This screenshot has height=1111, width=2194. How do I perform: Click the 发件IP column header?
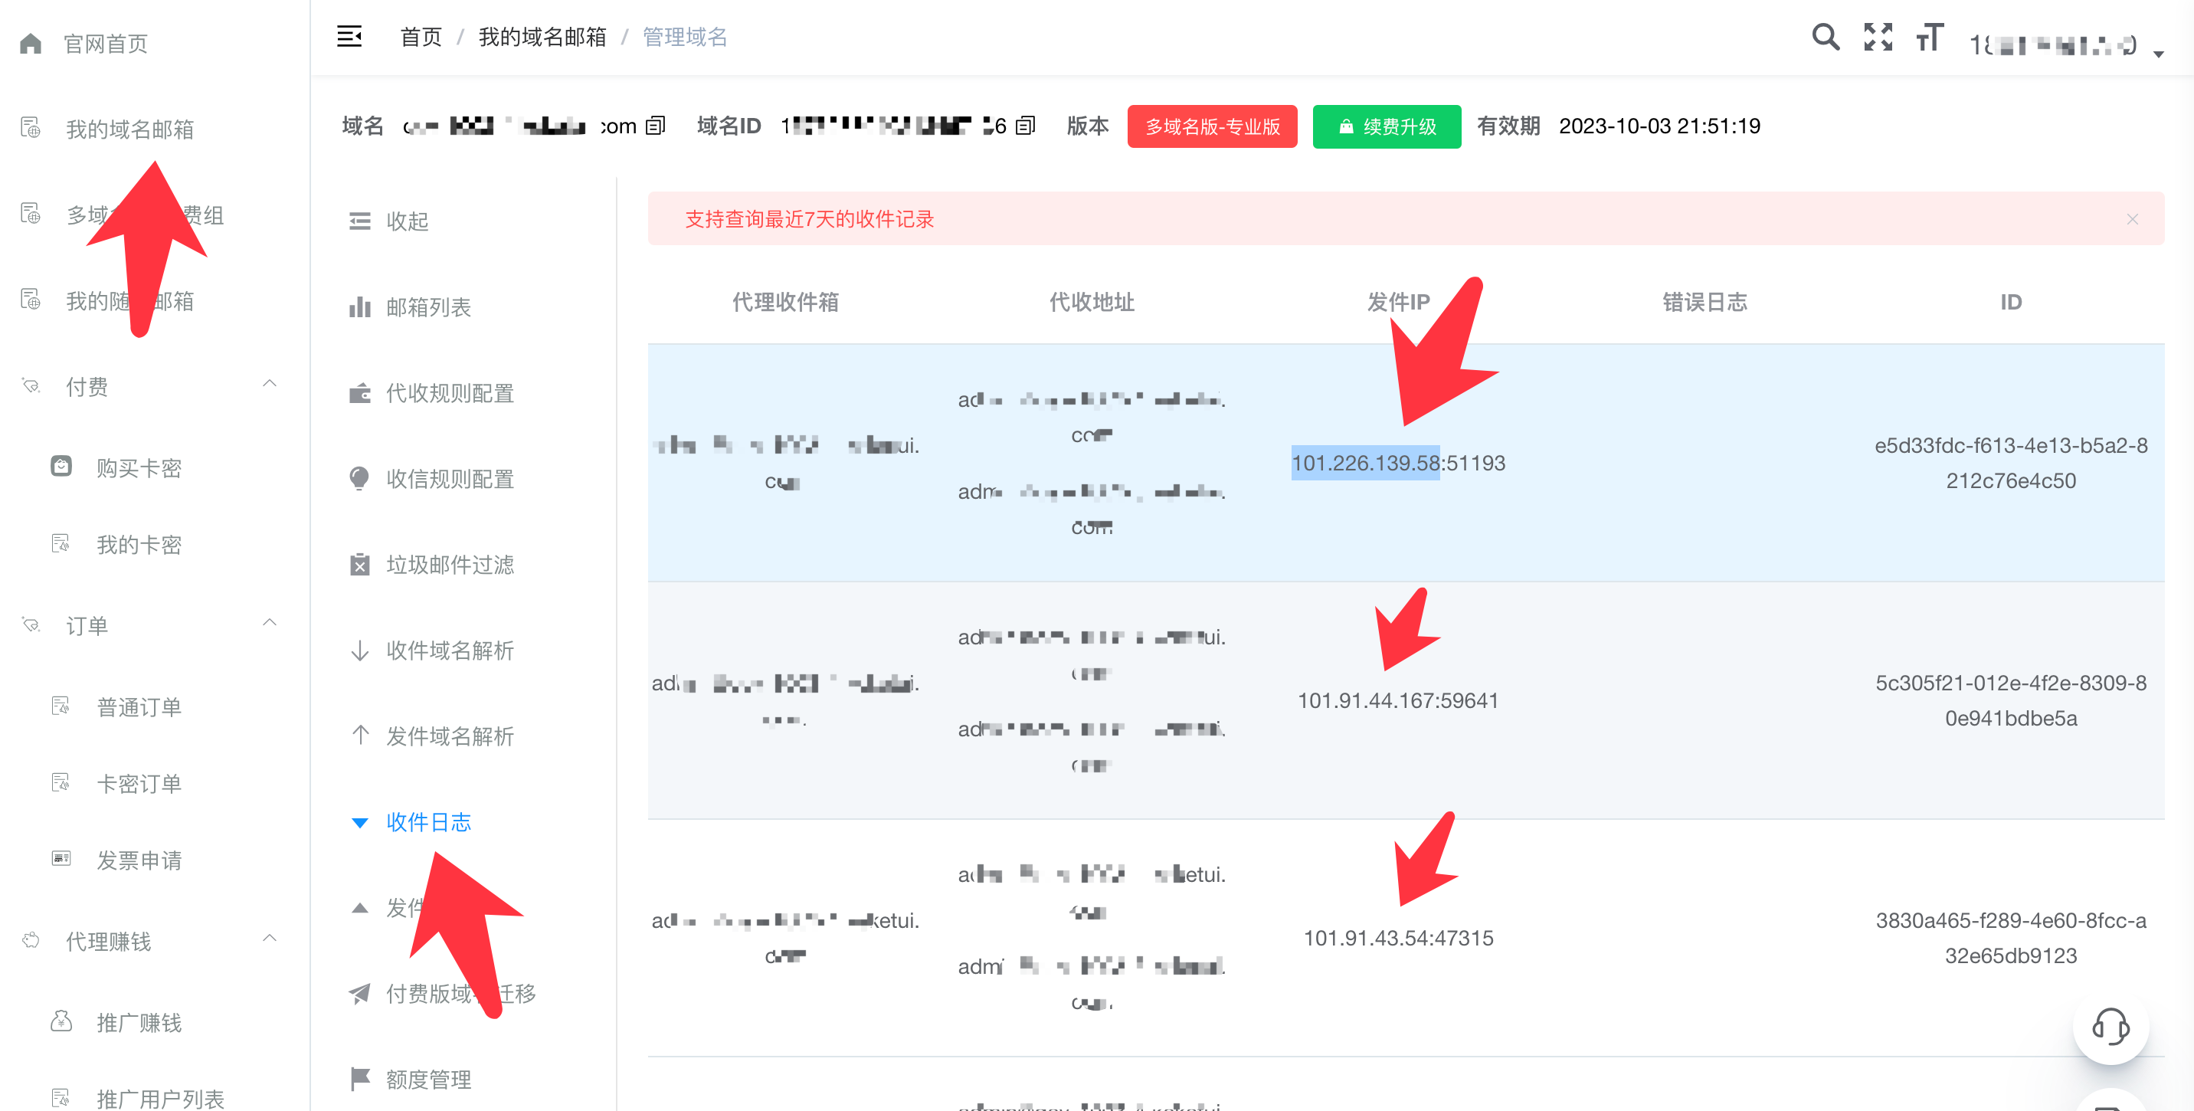1397,302
